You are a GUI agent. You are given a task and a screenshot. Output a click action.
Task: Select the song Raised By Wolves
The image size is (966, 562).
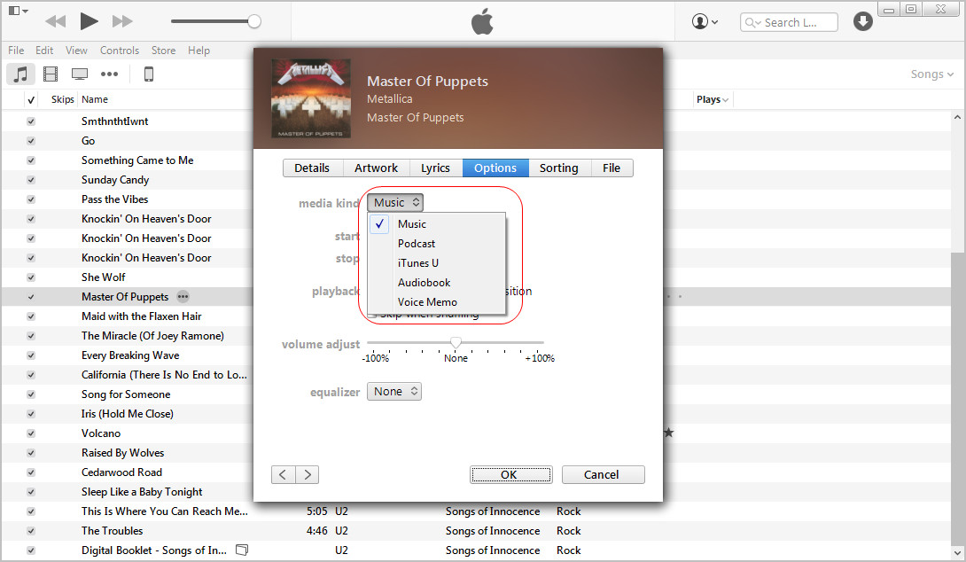pos(122,453)
